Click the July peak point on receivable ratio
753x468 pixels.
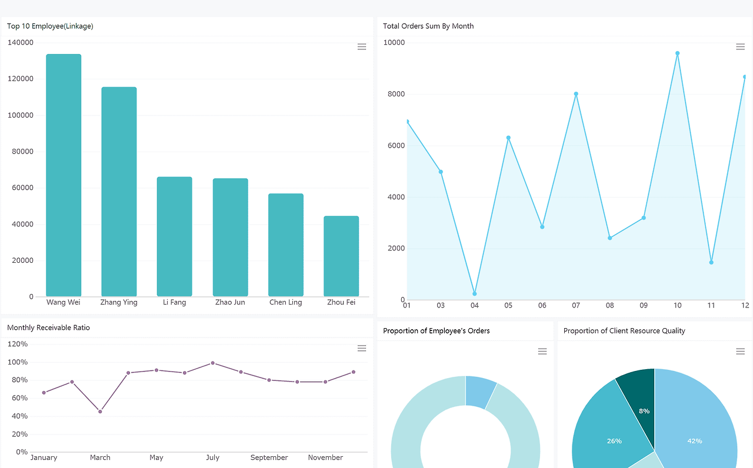[212, 363]
